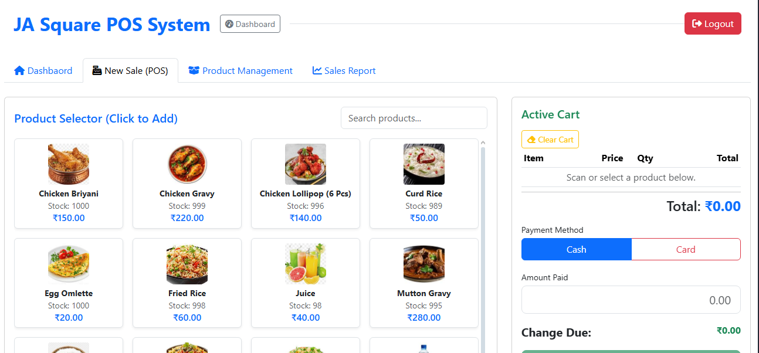Select the Juice product icon
This screenshot has width=759, height=353.
pyautogui.click(x=306, y=264)
